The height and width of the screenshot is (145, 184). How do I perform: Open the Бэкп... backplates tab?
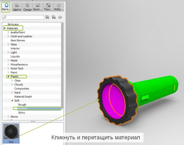pos(38,7)
